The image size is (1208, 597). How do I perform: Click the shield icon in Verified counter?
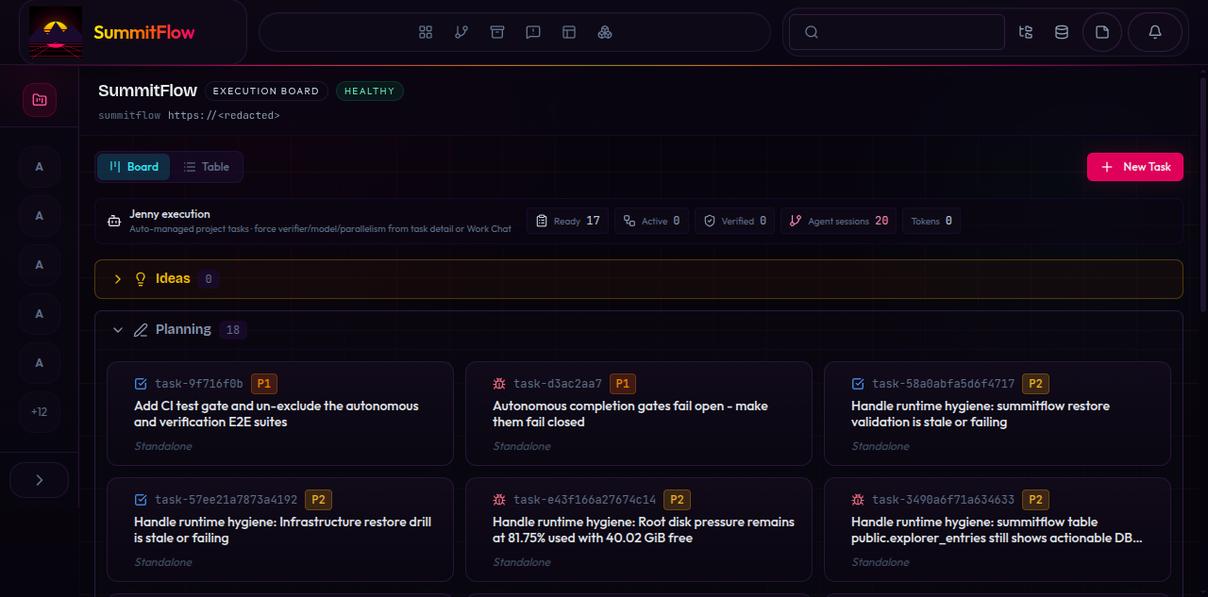coord(710,221)
